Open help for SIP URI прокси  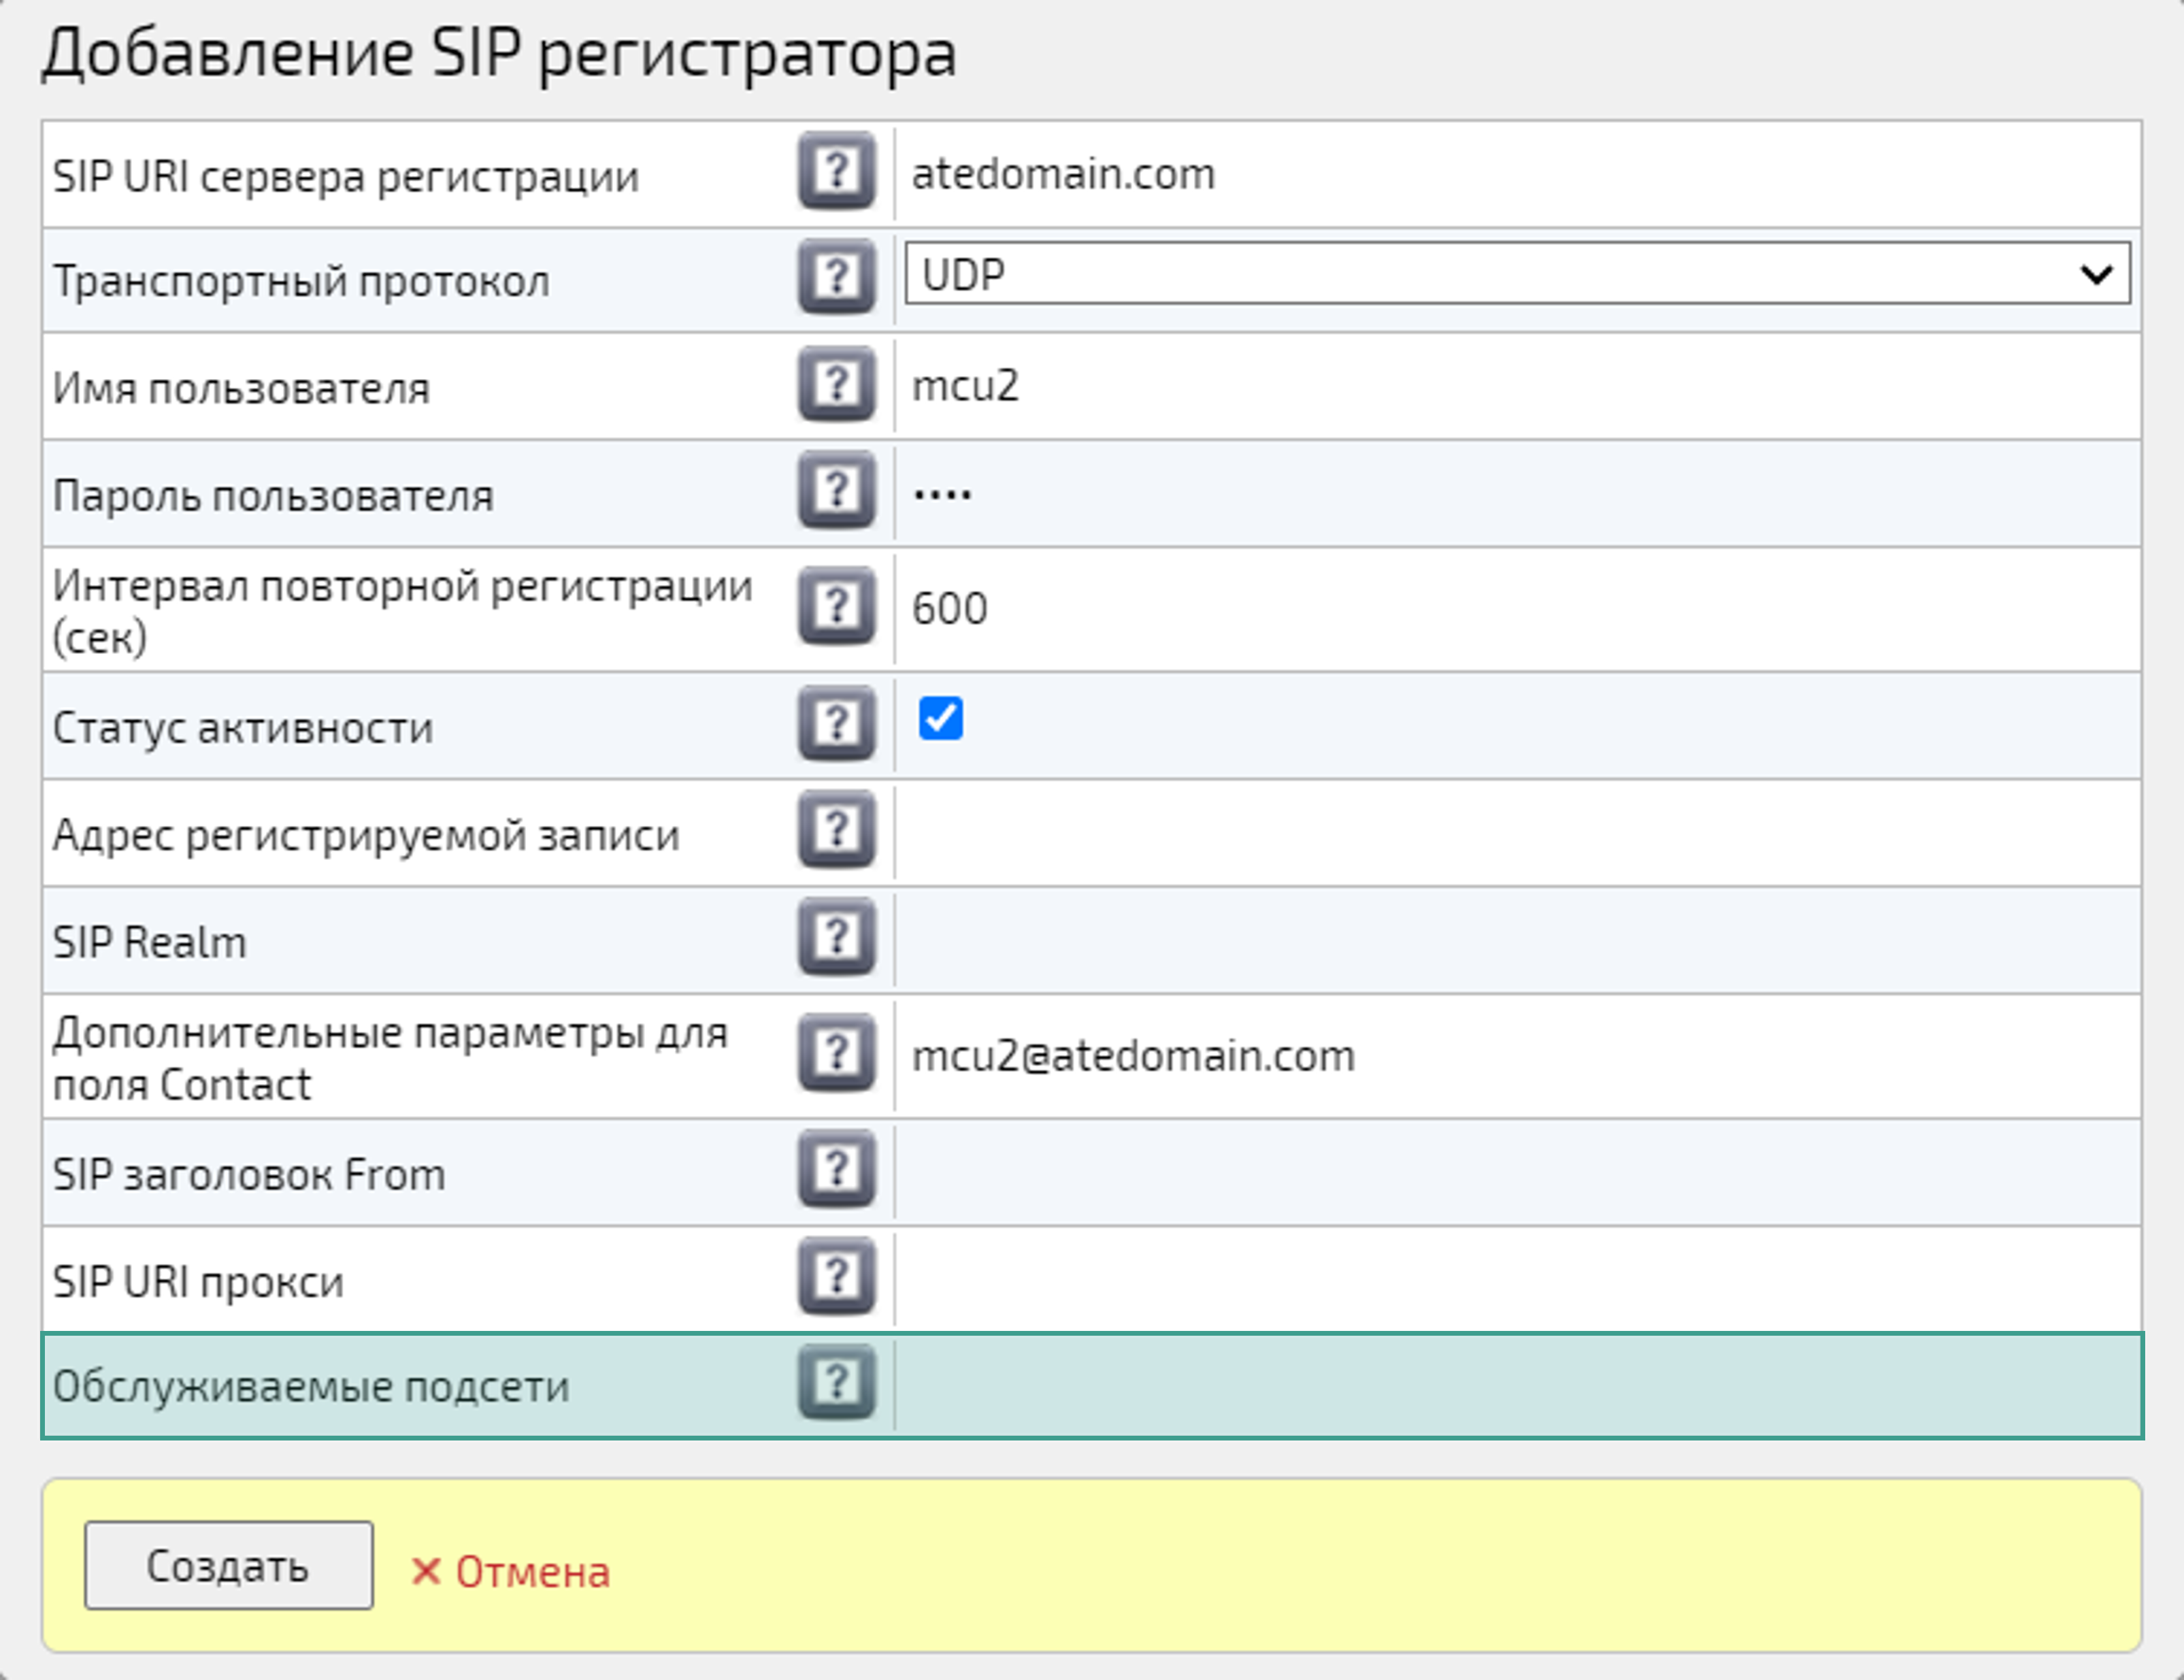pos(836,1276)
